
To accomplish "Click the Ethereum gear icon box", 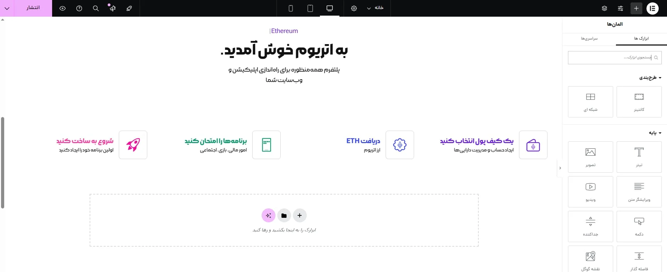I will (x=400, y=145).
